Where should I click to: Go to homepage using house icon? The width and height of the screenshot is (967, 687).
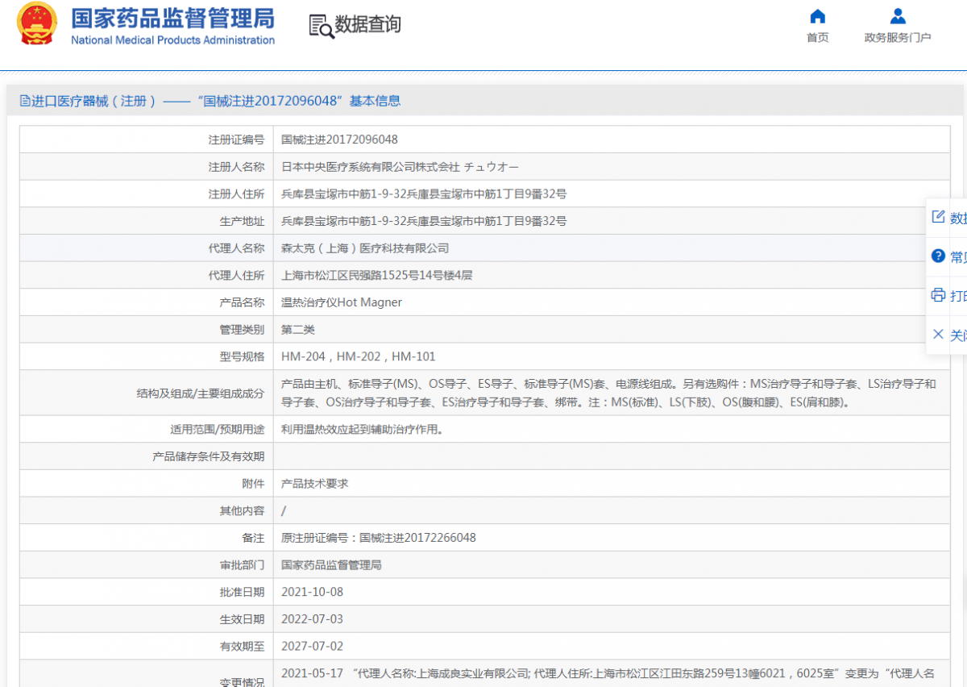click(x=817, y=17)
